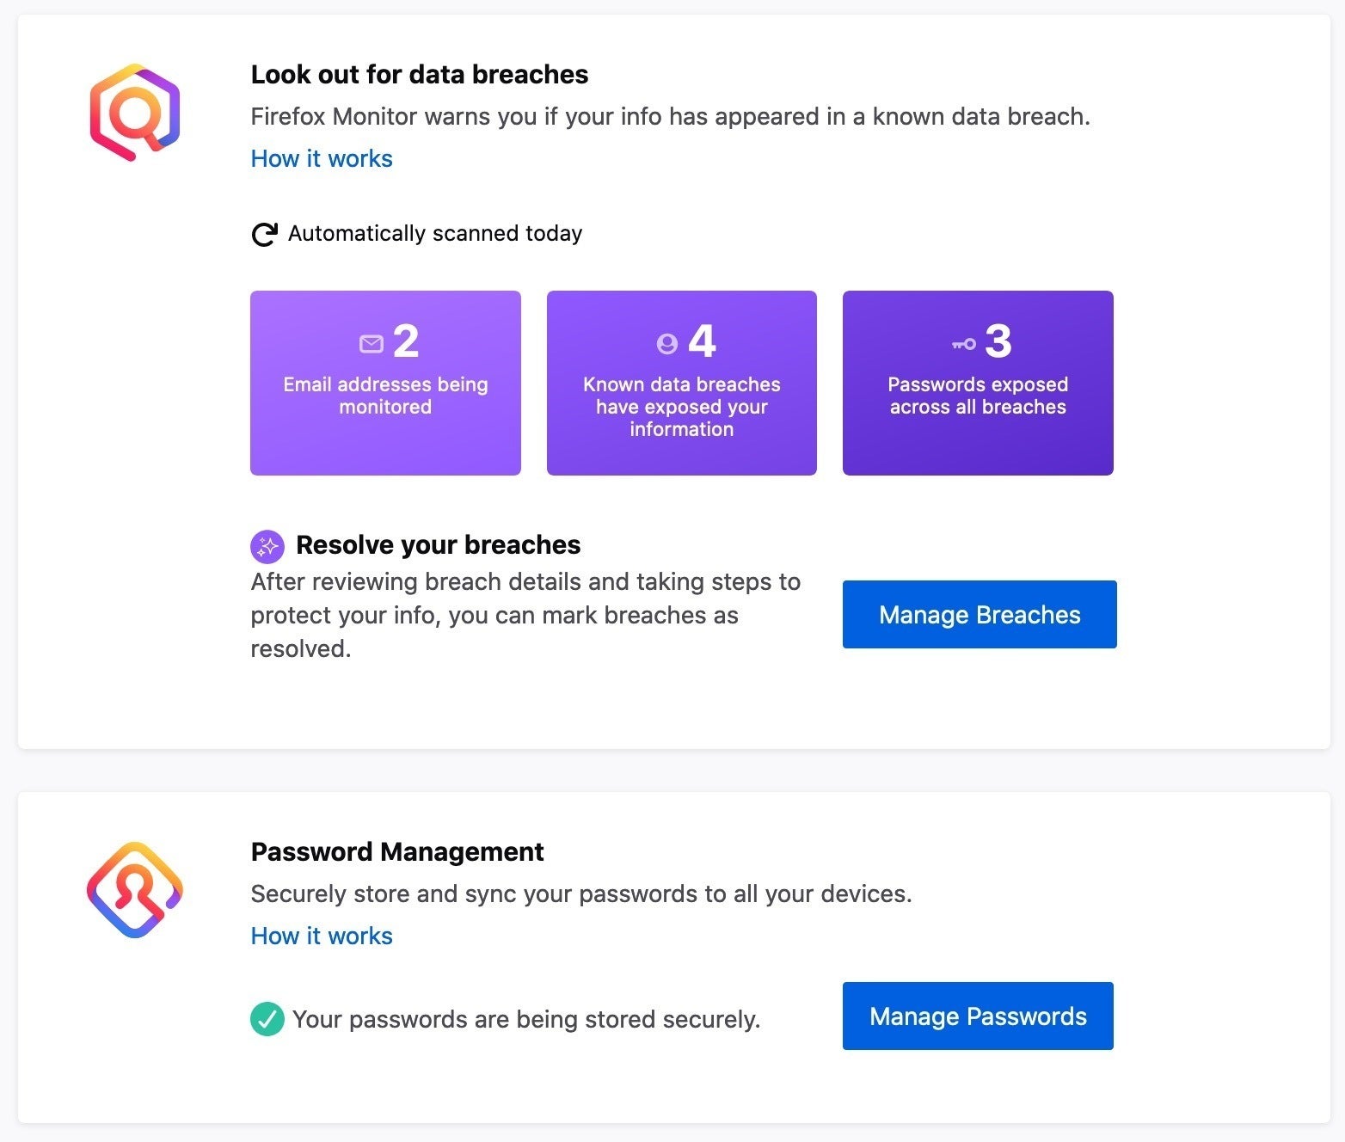Click the Lockwise password management logo
Image resolution: width=1345 pixels, height=1142 pixels.
(135, 889)
